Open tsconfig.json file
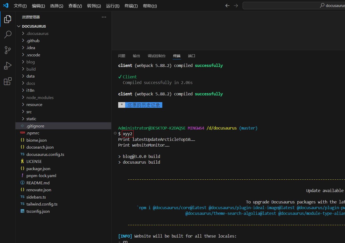The height and width of the screenshot is (243, 345). tap(63, 211)
